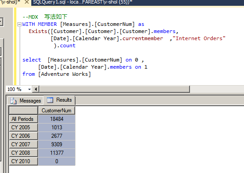Select the CY 2010 row header
This screenshot has width=244, height=173.
click(24, 161)
